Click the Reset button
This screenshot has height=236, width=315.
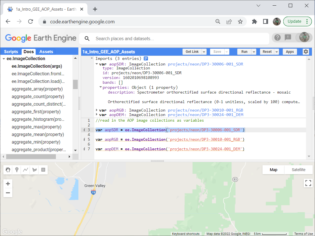(x=267, y=52)
